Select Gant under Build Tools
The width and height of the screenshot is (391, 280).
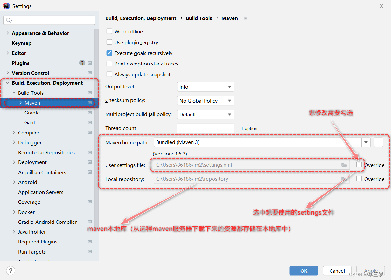pyautogui.click(x=30, y=122)
